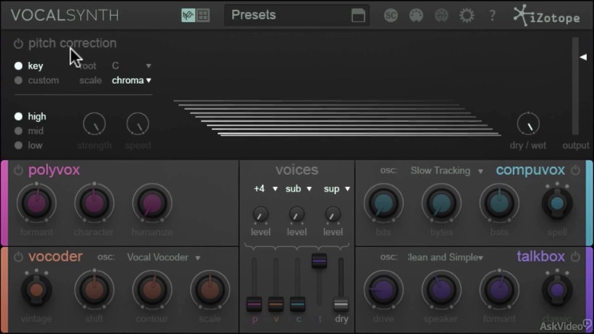Enable vocoder module power button
The height and width of the screenshot is (334, 594).
[18, 256]
